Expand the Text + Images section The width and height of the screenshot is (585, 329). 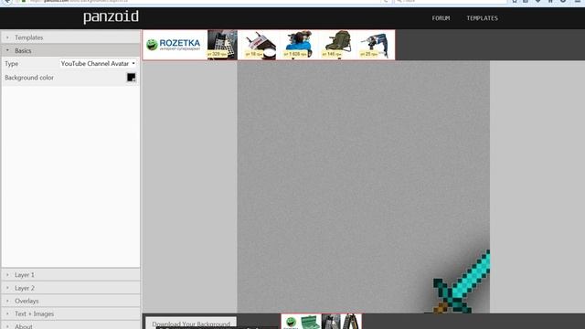click(x=70, y=314)
